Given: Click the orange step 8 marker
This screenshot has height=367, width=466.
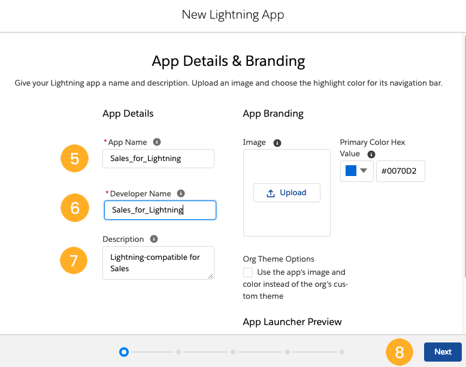Looking at the screenshot, I should tap(400, 352).
